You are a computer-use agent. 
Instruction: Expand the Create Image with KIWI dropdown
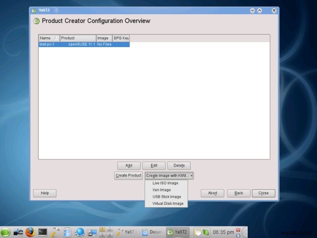(169, 176)
